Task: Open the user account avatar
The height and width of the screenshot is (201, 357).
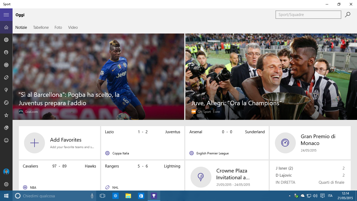Action: click(6, 172)
